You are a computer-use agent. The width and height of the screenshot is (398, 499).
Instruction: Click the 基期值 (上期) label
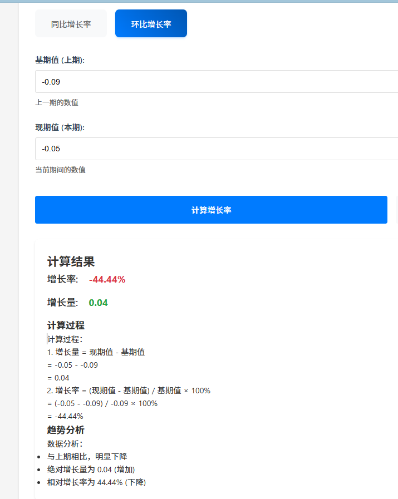[60, 60]
